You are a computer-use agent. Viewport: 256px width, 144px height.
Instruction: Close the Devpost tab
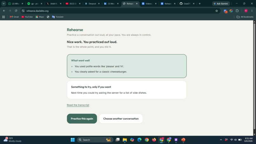[x=99, y=3]
